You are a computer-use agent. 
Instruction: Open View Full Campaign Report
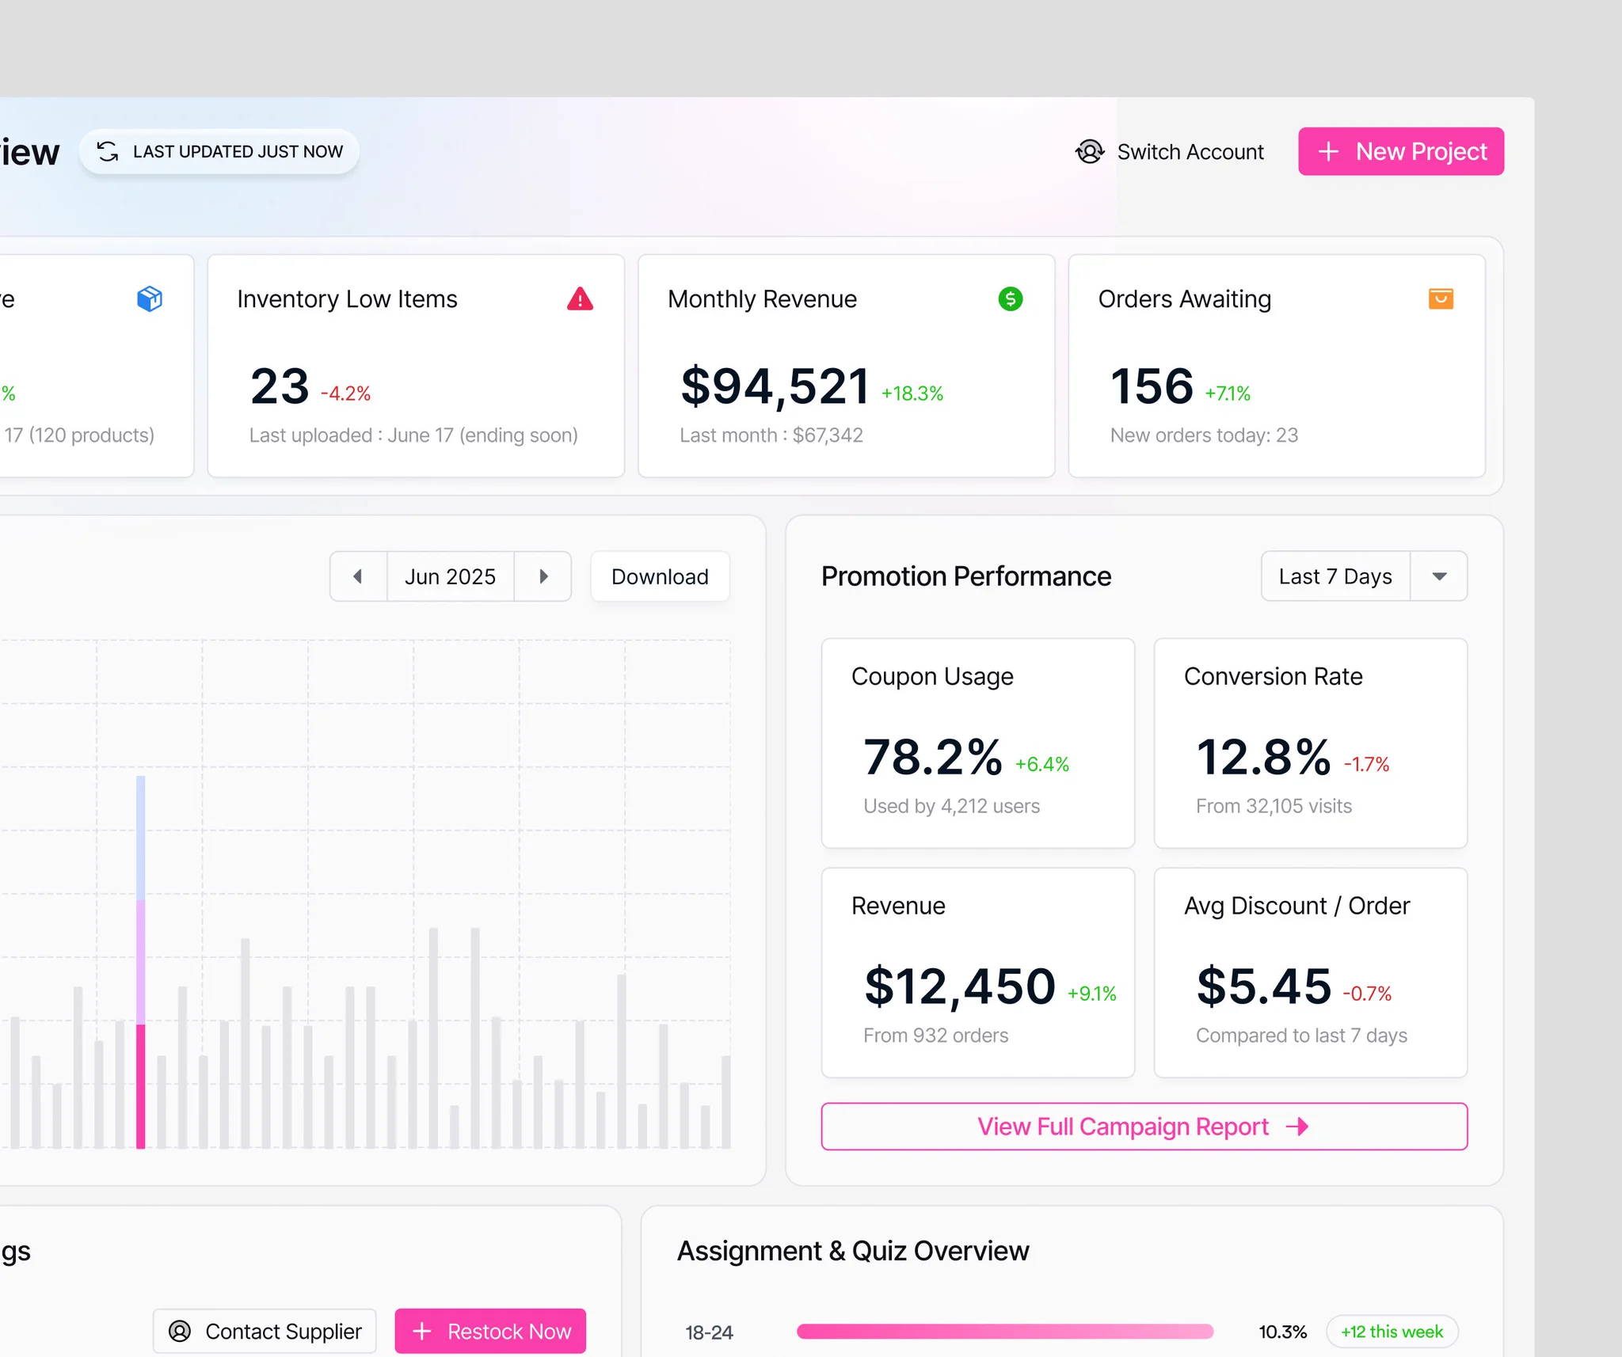pos(1144,1126)
